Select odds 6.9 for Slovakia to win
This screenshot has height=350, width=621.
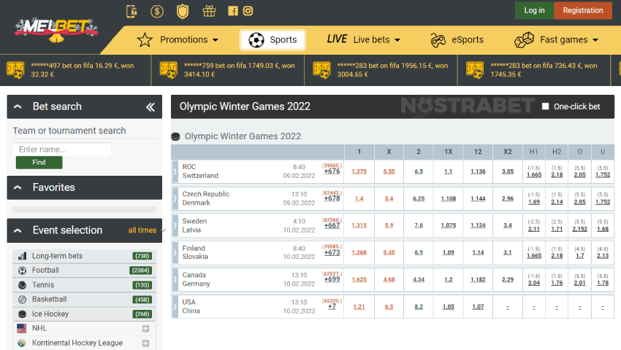click(419, 252)
